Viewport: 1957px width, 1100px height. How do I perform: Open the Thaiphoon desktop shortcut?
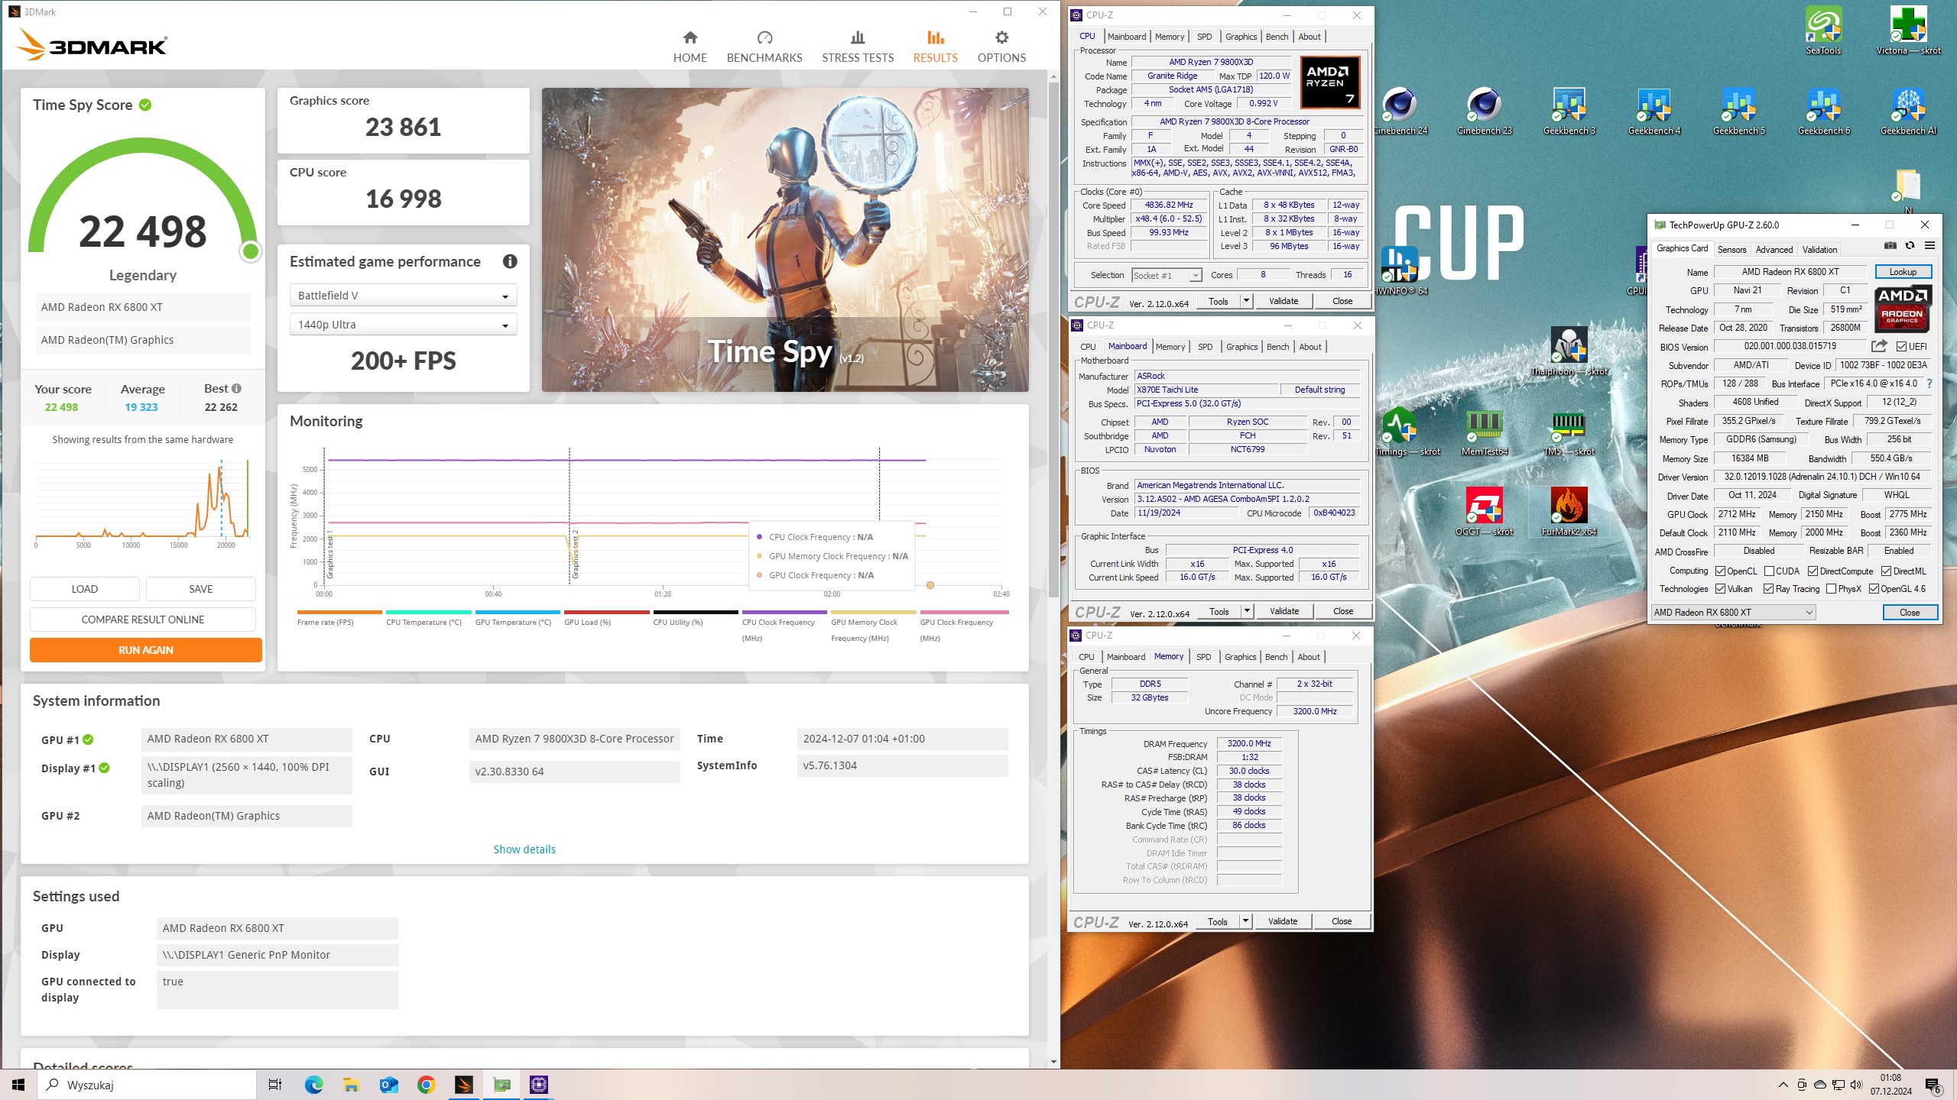1569,351
